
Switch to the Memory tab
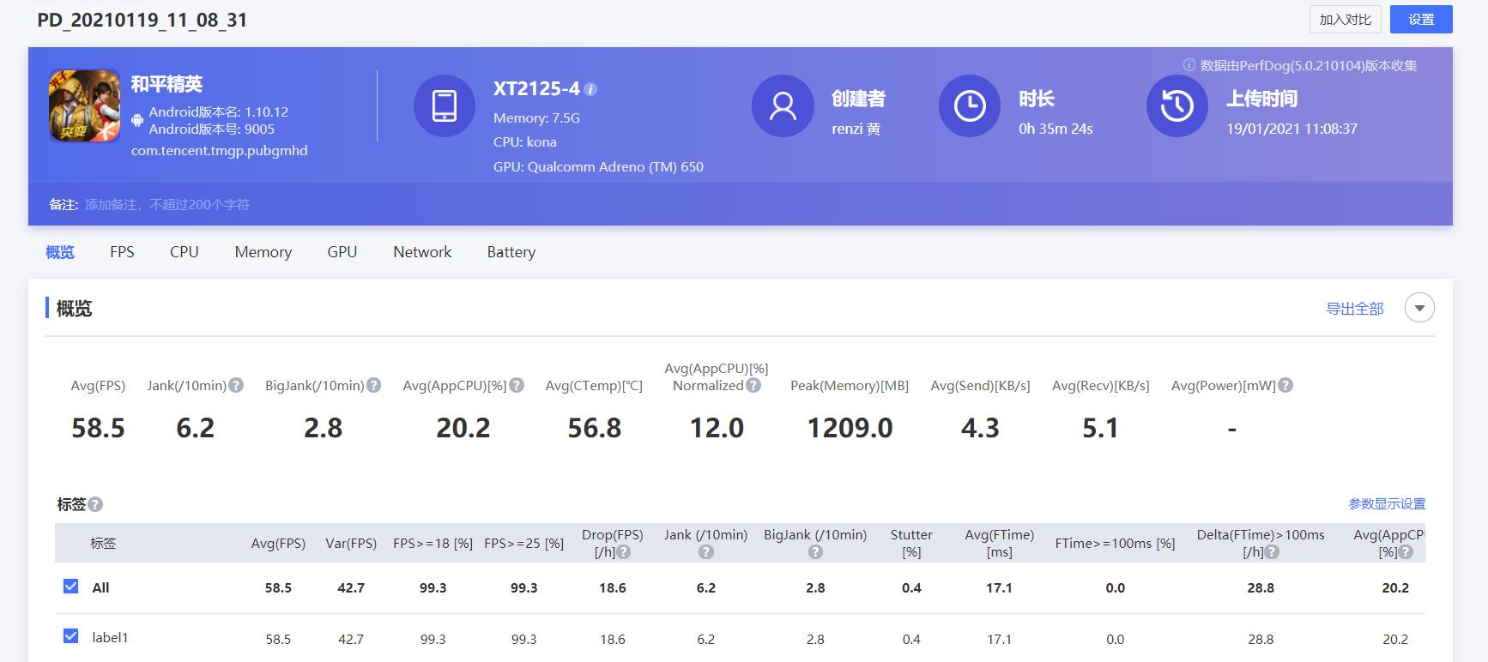pos(263,252)
